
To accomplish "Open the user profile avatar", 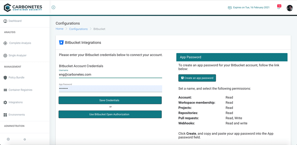I will pos(289,8).
